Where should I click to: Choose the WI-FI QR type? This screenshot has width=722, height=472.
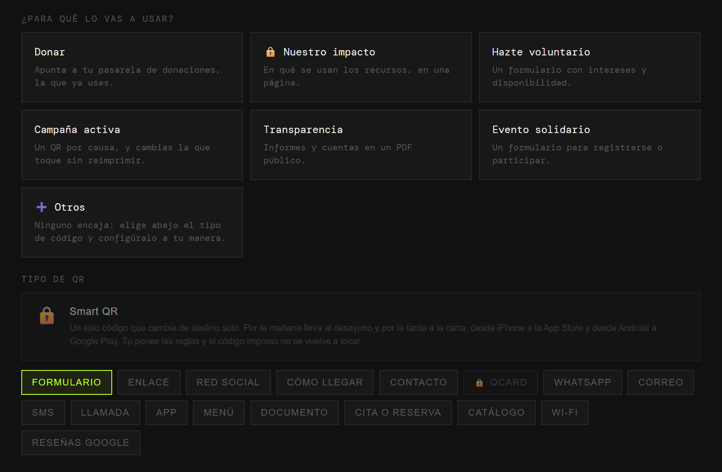[x=565, y=413]
